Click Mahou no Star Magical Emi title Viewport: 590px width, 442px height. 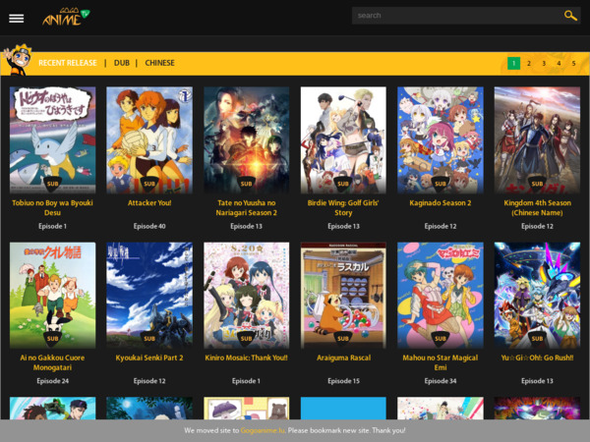[x=441, y=362]
